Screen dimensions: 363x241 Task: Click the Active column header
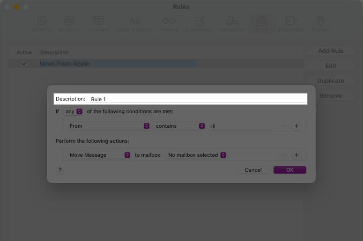click(24, 53)
